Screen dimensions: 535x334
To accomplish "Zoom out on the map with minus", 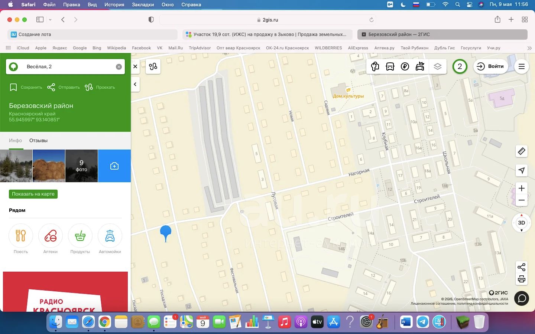I will [x=522, y=200].
